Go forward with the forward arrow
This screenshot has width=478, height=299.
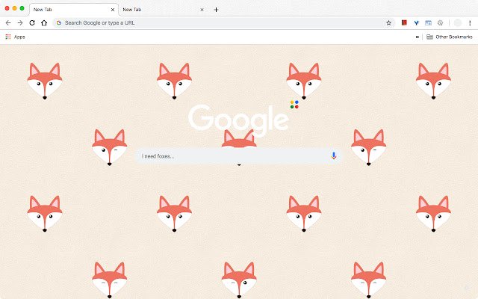(x=20, y=23)
